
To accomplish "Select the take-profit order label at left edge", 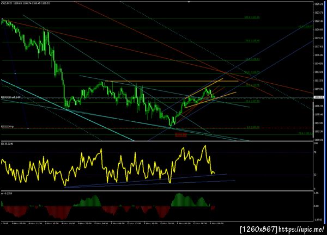I will (x=7, y=127).
